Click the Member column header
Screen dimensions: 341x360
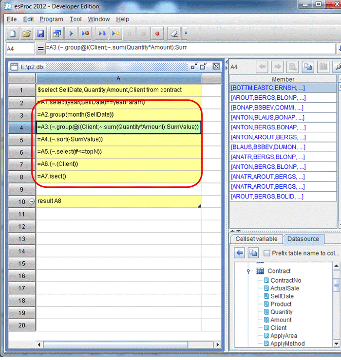coord(283,79)
